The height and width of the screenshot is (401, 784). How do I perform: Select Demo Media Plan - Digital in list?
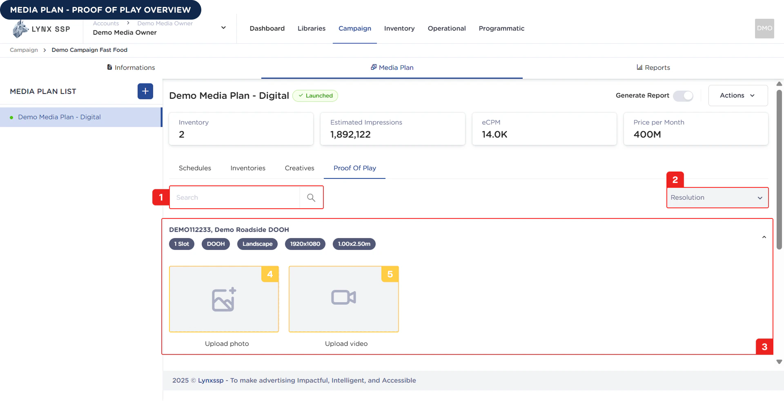tap(81, 117)
